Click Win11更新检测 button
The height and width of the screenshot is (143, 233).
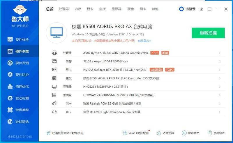click(x=136, y=133)
